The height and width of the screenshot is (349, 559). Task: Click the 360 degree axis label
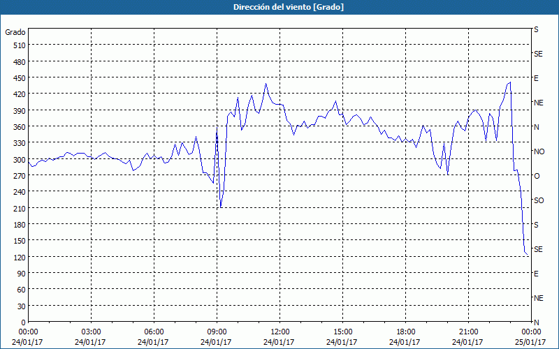[20, 127]
